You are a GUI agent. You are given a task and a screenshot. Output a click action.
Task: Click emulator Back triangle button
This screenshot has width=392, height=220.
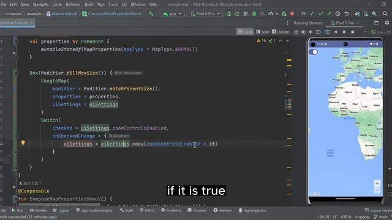pyautogui.click(x=336, y=32)
